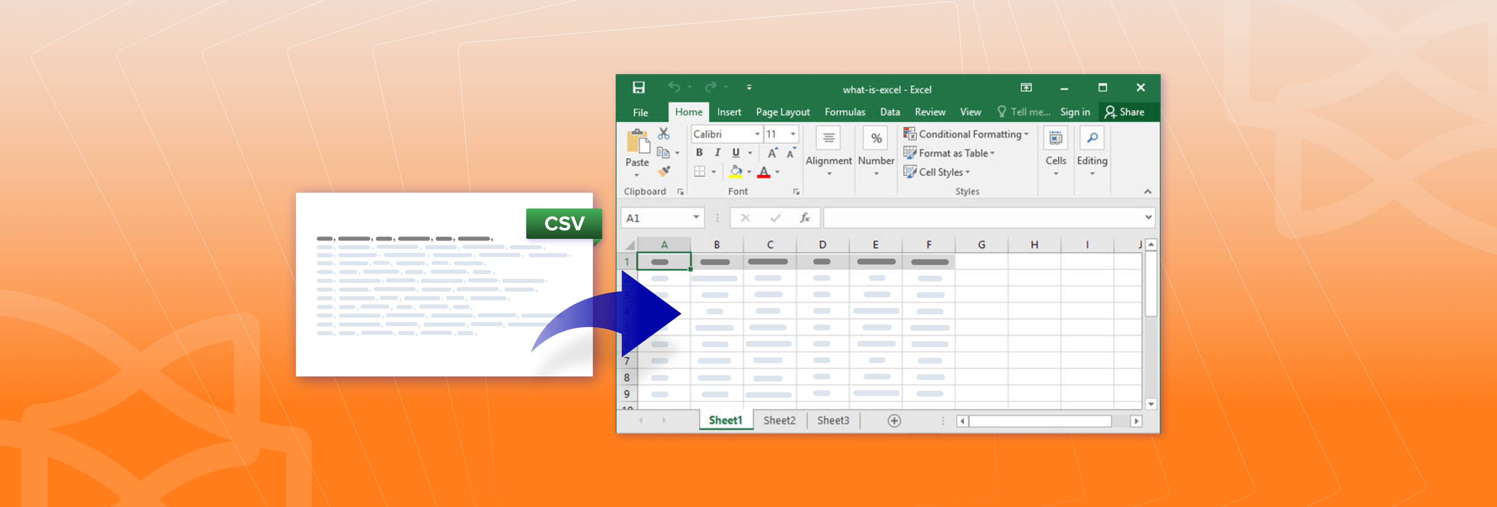This screenshot has height=507, width=1497.
Task: Collapse the ribbon with the chevron
Action: pyautogui.click(x=1147, y=192)
